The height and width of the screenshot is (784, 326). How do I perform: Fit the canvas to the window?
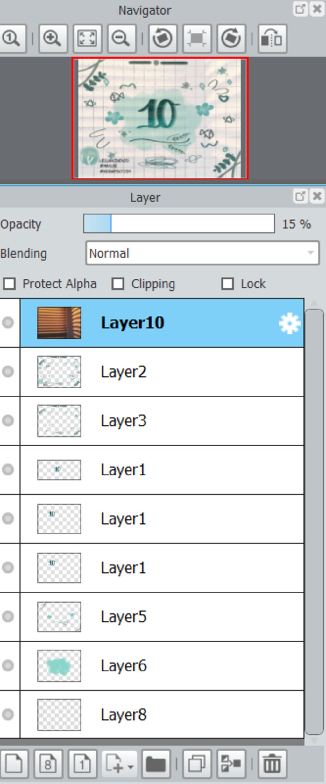(87, 39)
